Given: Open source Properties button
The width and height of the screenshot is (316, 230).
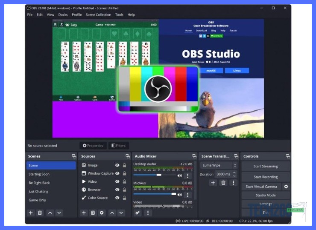Looking at the screenshot, I should click(93, 146).
